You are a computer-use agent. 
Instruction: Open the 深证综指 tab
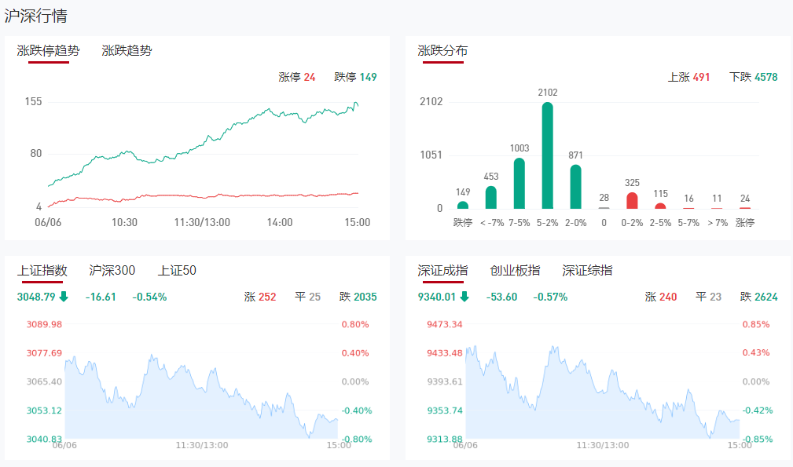click(x=587, y=271)
